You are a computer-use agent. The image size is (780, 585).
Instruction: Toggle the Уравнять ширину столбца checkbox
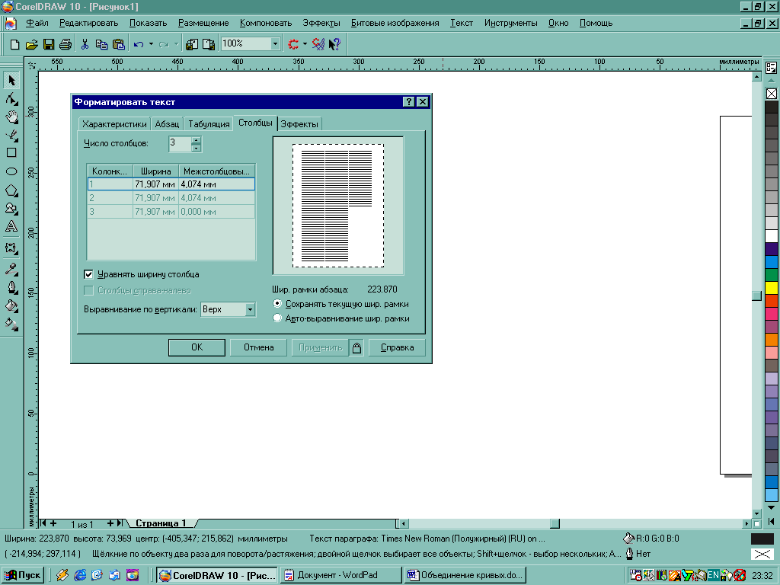[x=88, y=274]
